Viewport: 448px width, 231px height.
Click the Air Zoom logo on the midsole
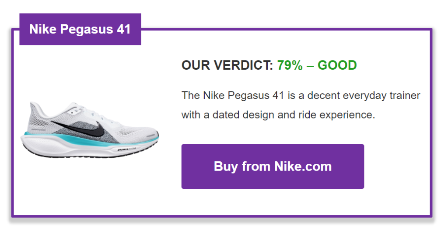tap(126, 149)
